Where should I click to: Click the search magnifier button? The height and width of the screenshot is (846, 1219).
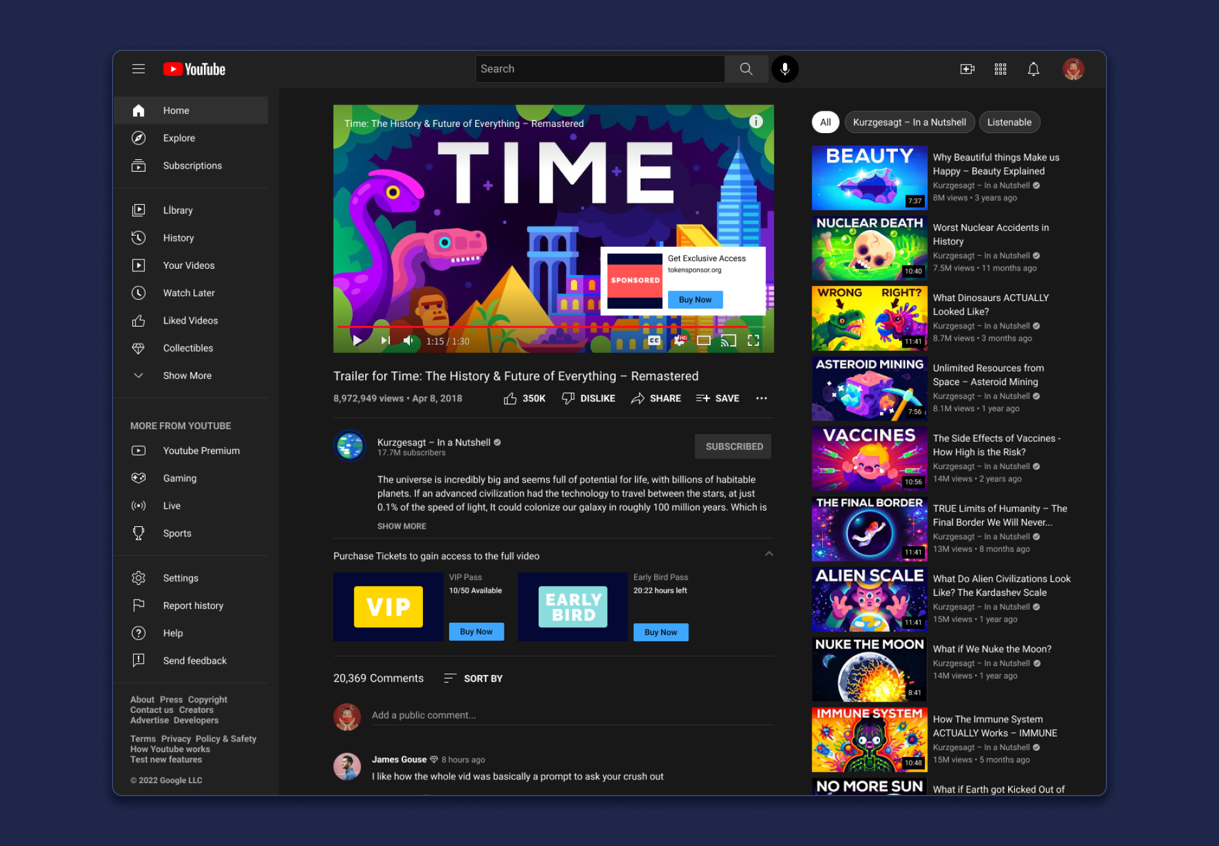point(746,69)
